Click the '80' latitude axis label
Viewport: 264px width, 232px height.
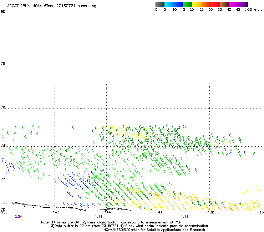click(x=3, y=12)
